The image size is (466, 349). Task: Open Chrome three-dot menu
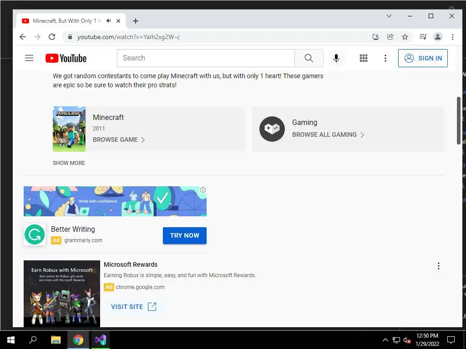(452, 37)
